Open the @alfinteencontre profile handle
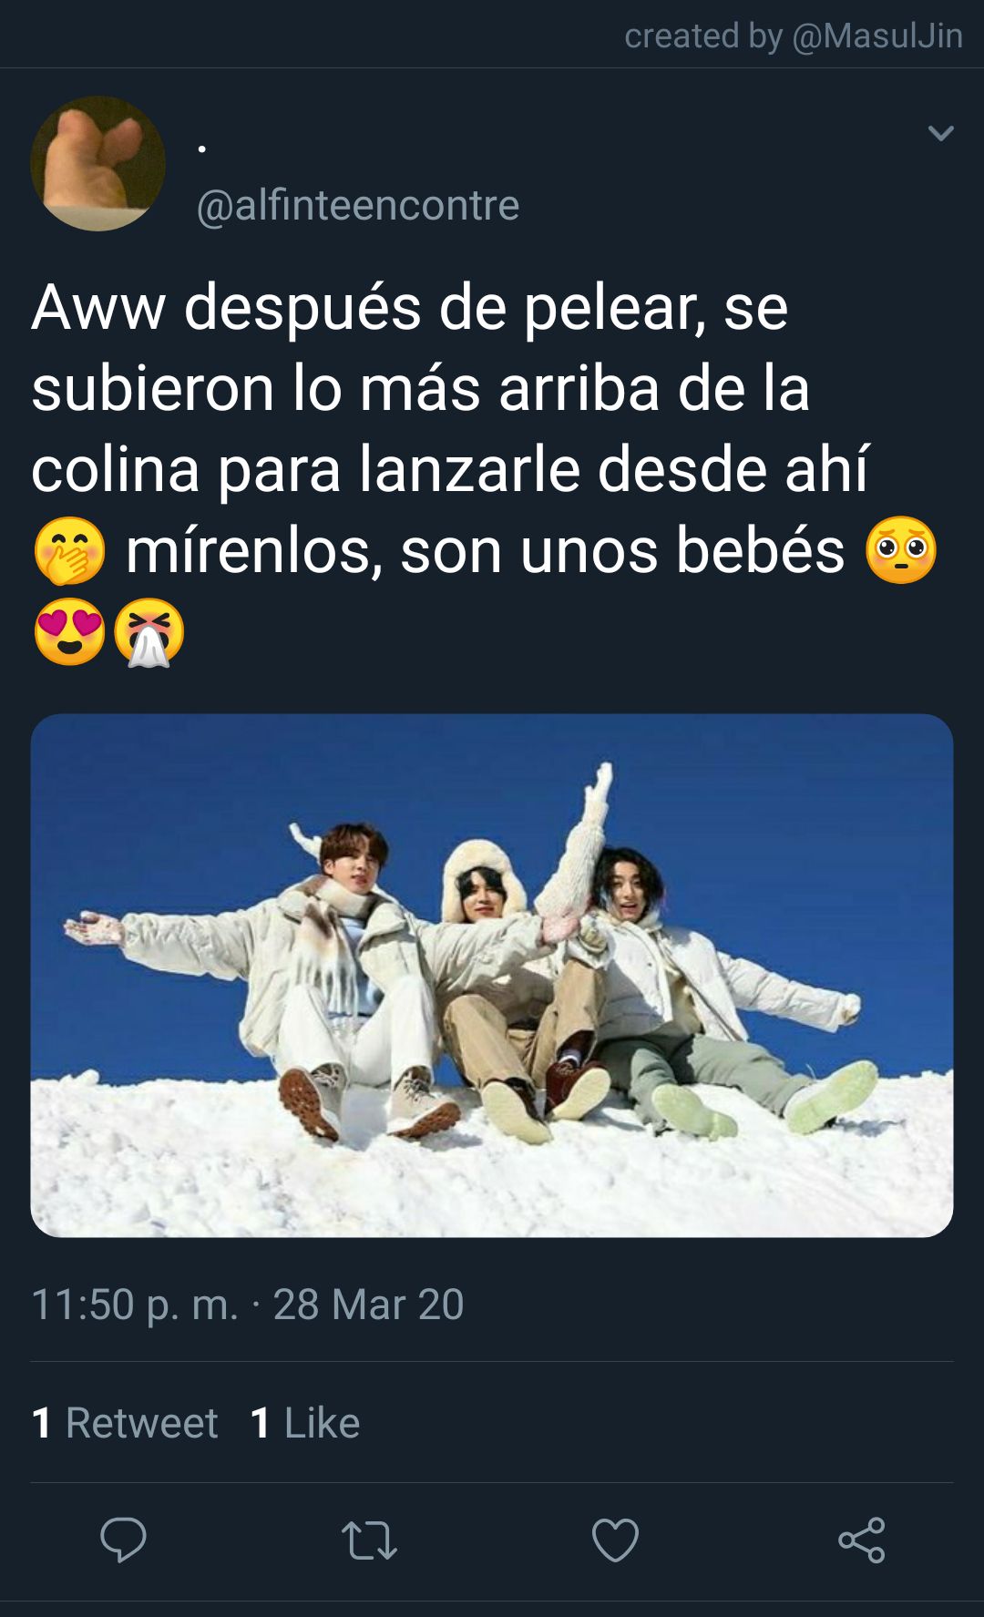This screenshot has width=984, height=1617. [358, 205]
